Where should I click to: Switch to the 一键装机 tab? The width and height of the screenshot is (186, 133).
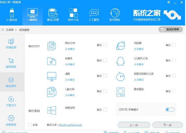(32, 14)
